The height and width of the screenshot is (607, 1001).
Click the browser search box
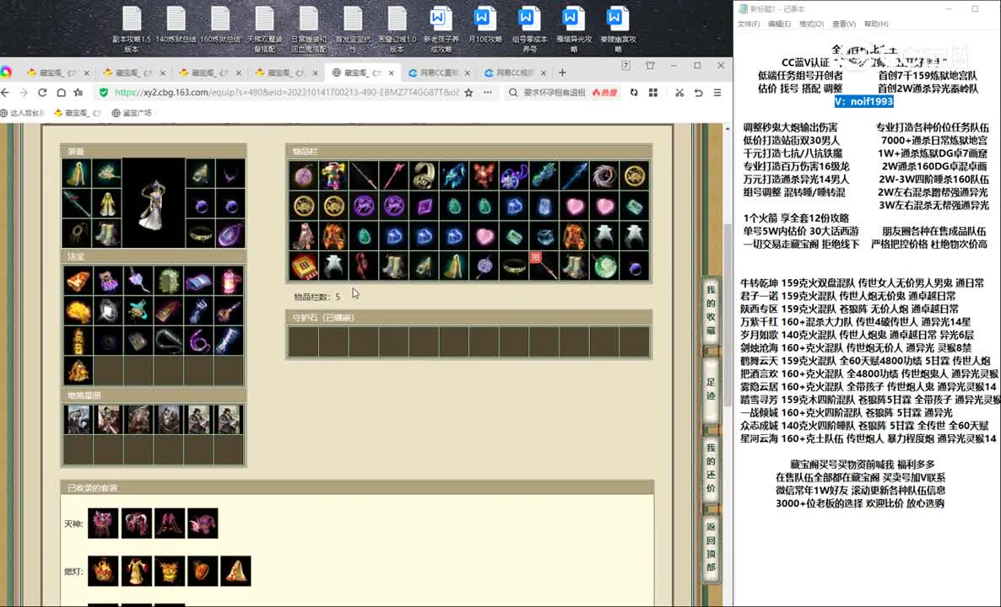(x=555, y=93)
